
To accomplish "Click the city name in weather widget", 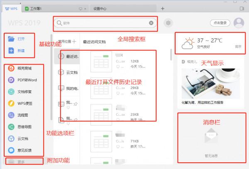I will [238, 46].
